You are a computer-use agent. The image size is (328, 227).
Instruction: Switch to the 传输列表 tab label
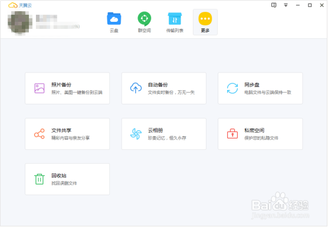pos(175,31)
